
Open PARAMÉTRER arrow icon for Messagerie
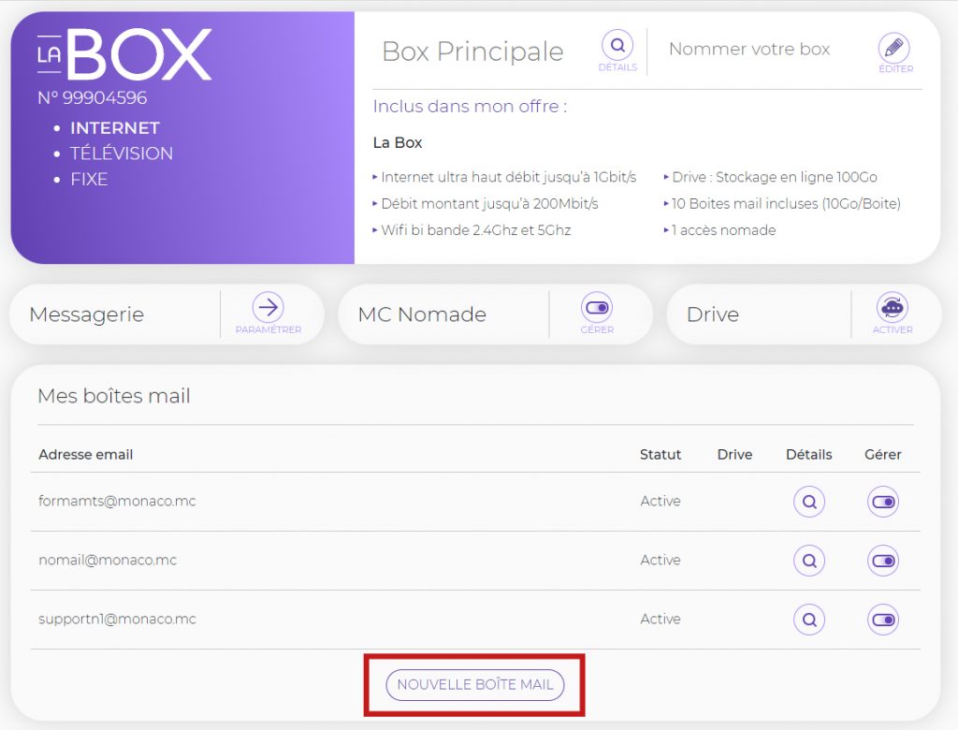pyautogui.click(x=269, y=306)
